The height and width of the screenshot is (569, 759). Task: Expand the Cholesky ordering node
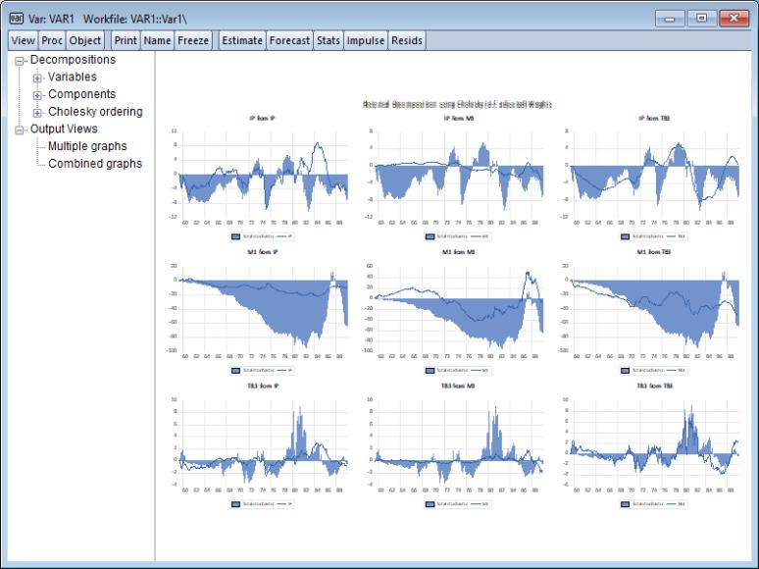click(x=38, y=113)
